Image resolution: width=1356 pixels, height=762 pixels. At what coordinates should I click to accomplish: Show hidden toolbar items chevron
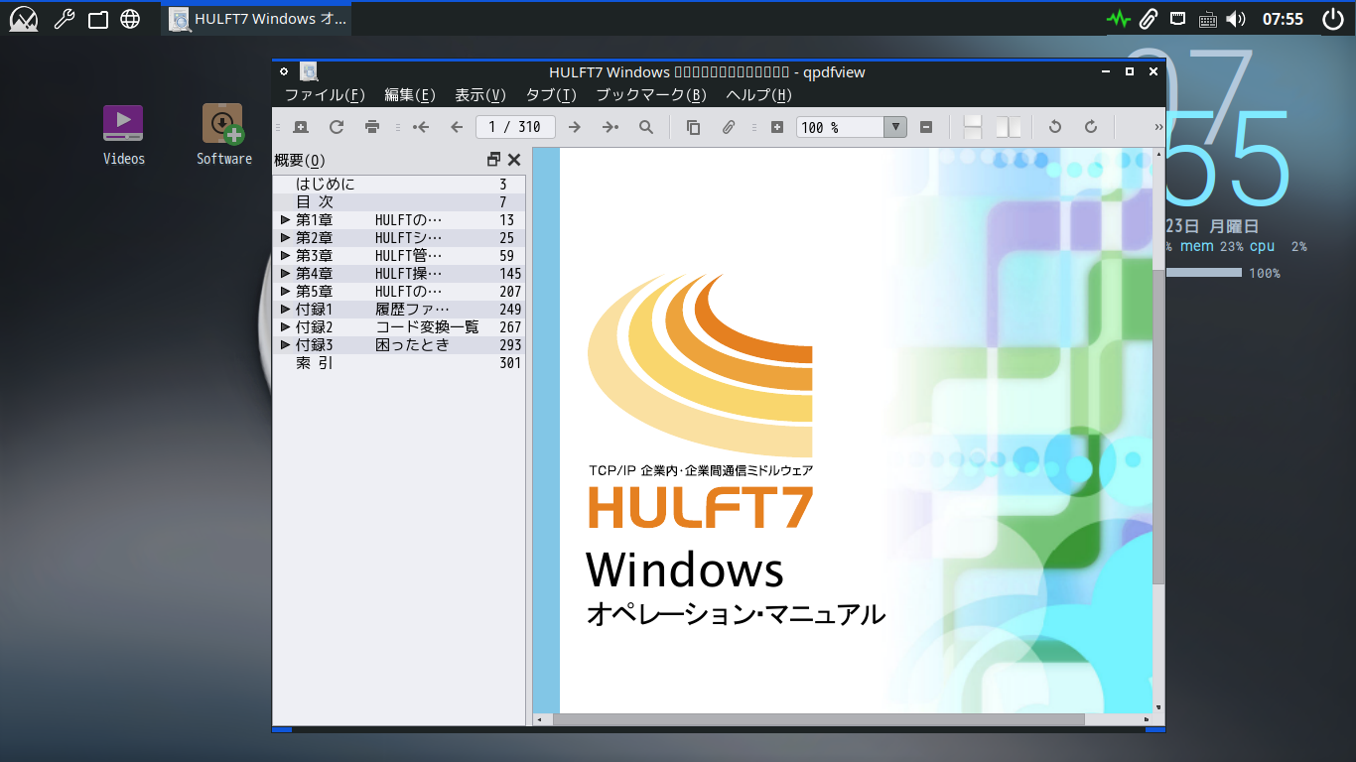(x=1158, y=127)
